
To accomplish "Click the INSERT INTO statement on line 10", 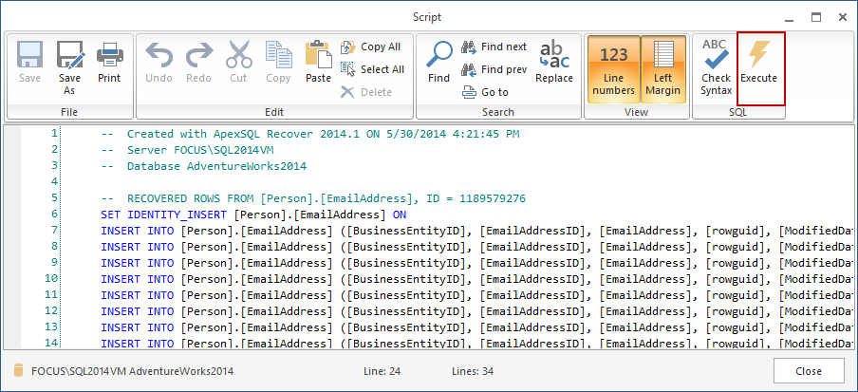I will [x=476, y=279].
